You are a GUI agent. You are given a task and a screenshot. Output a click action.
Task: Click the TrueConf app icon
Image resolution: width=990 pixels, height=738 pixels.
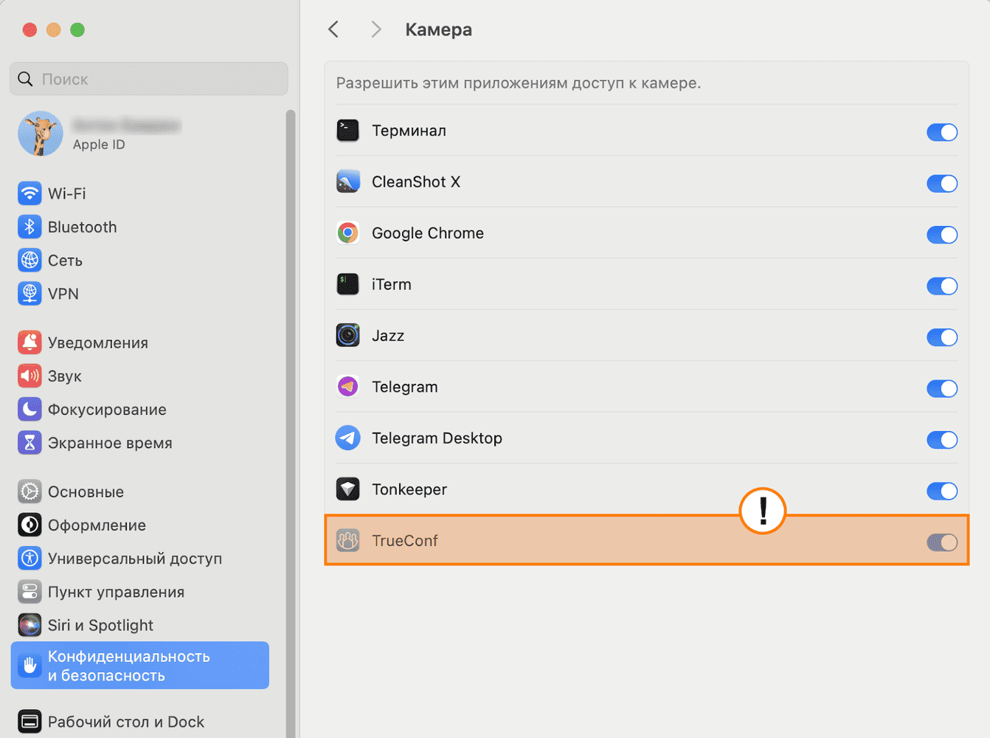click(x=348, y=540)
